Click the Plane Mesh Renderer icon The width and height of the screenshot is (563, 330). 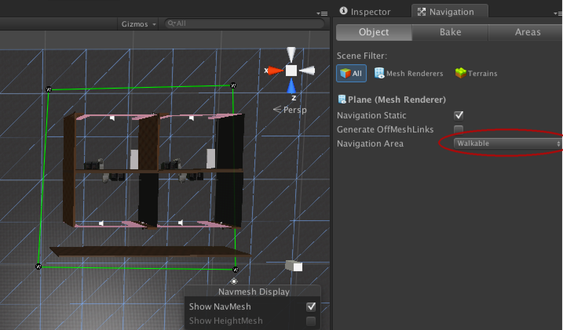342,100
